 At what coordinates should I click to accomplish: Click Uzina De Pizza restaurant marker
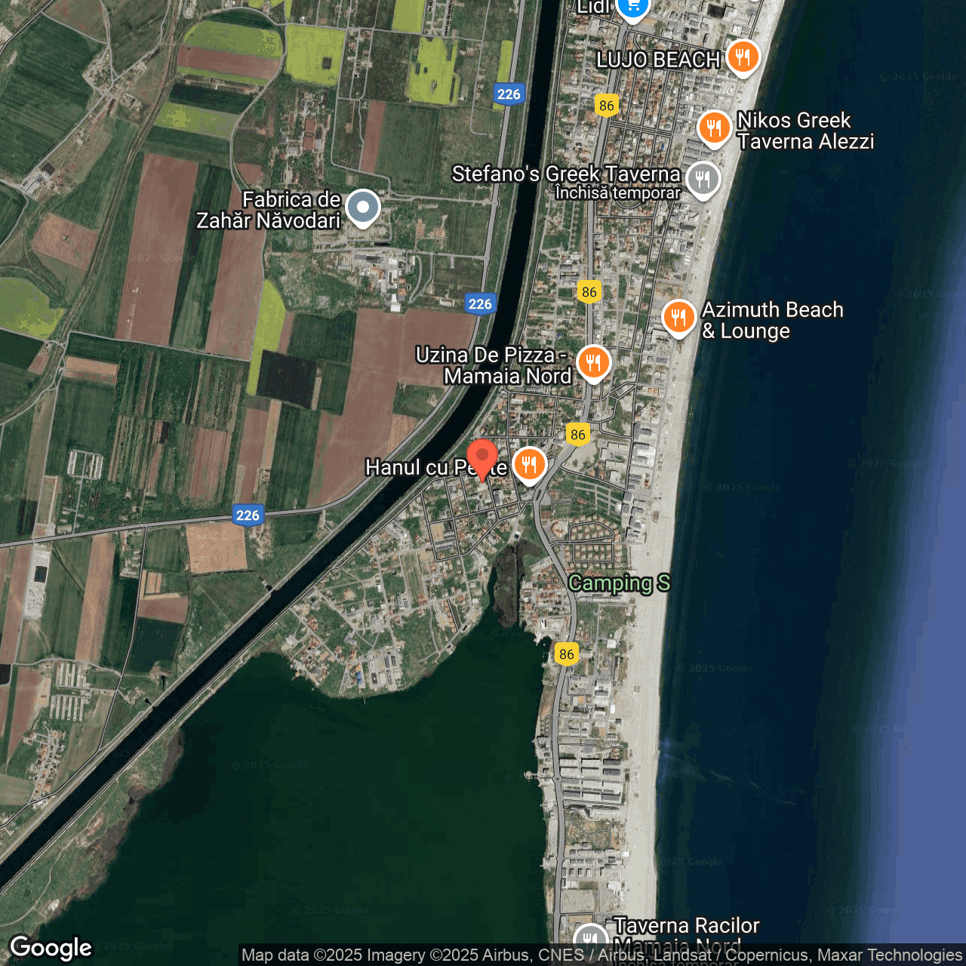(x=593, y=362)
